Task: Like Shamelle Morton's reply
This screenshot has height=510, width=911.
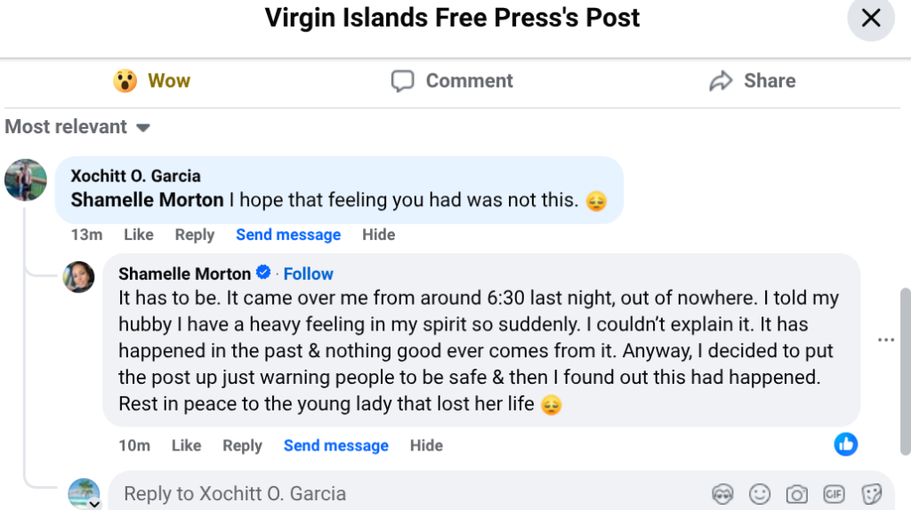Action: (x=186, y=445)
